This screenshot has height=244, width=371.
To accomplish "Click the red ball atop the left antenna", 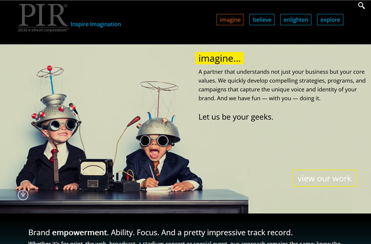I will pos(49,68).
